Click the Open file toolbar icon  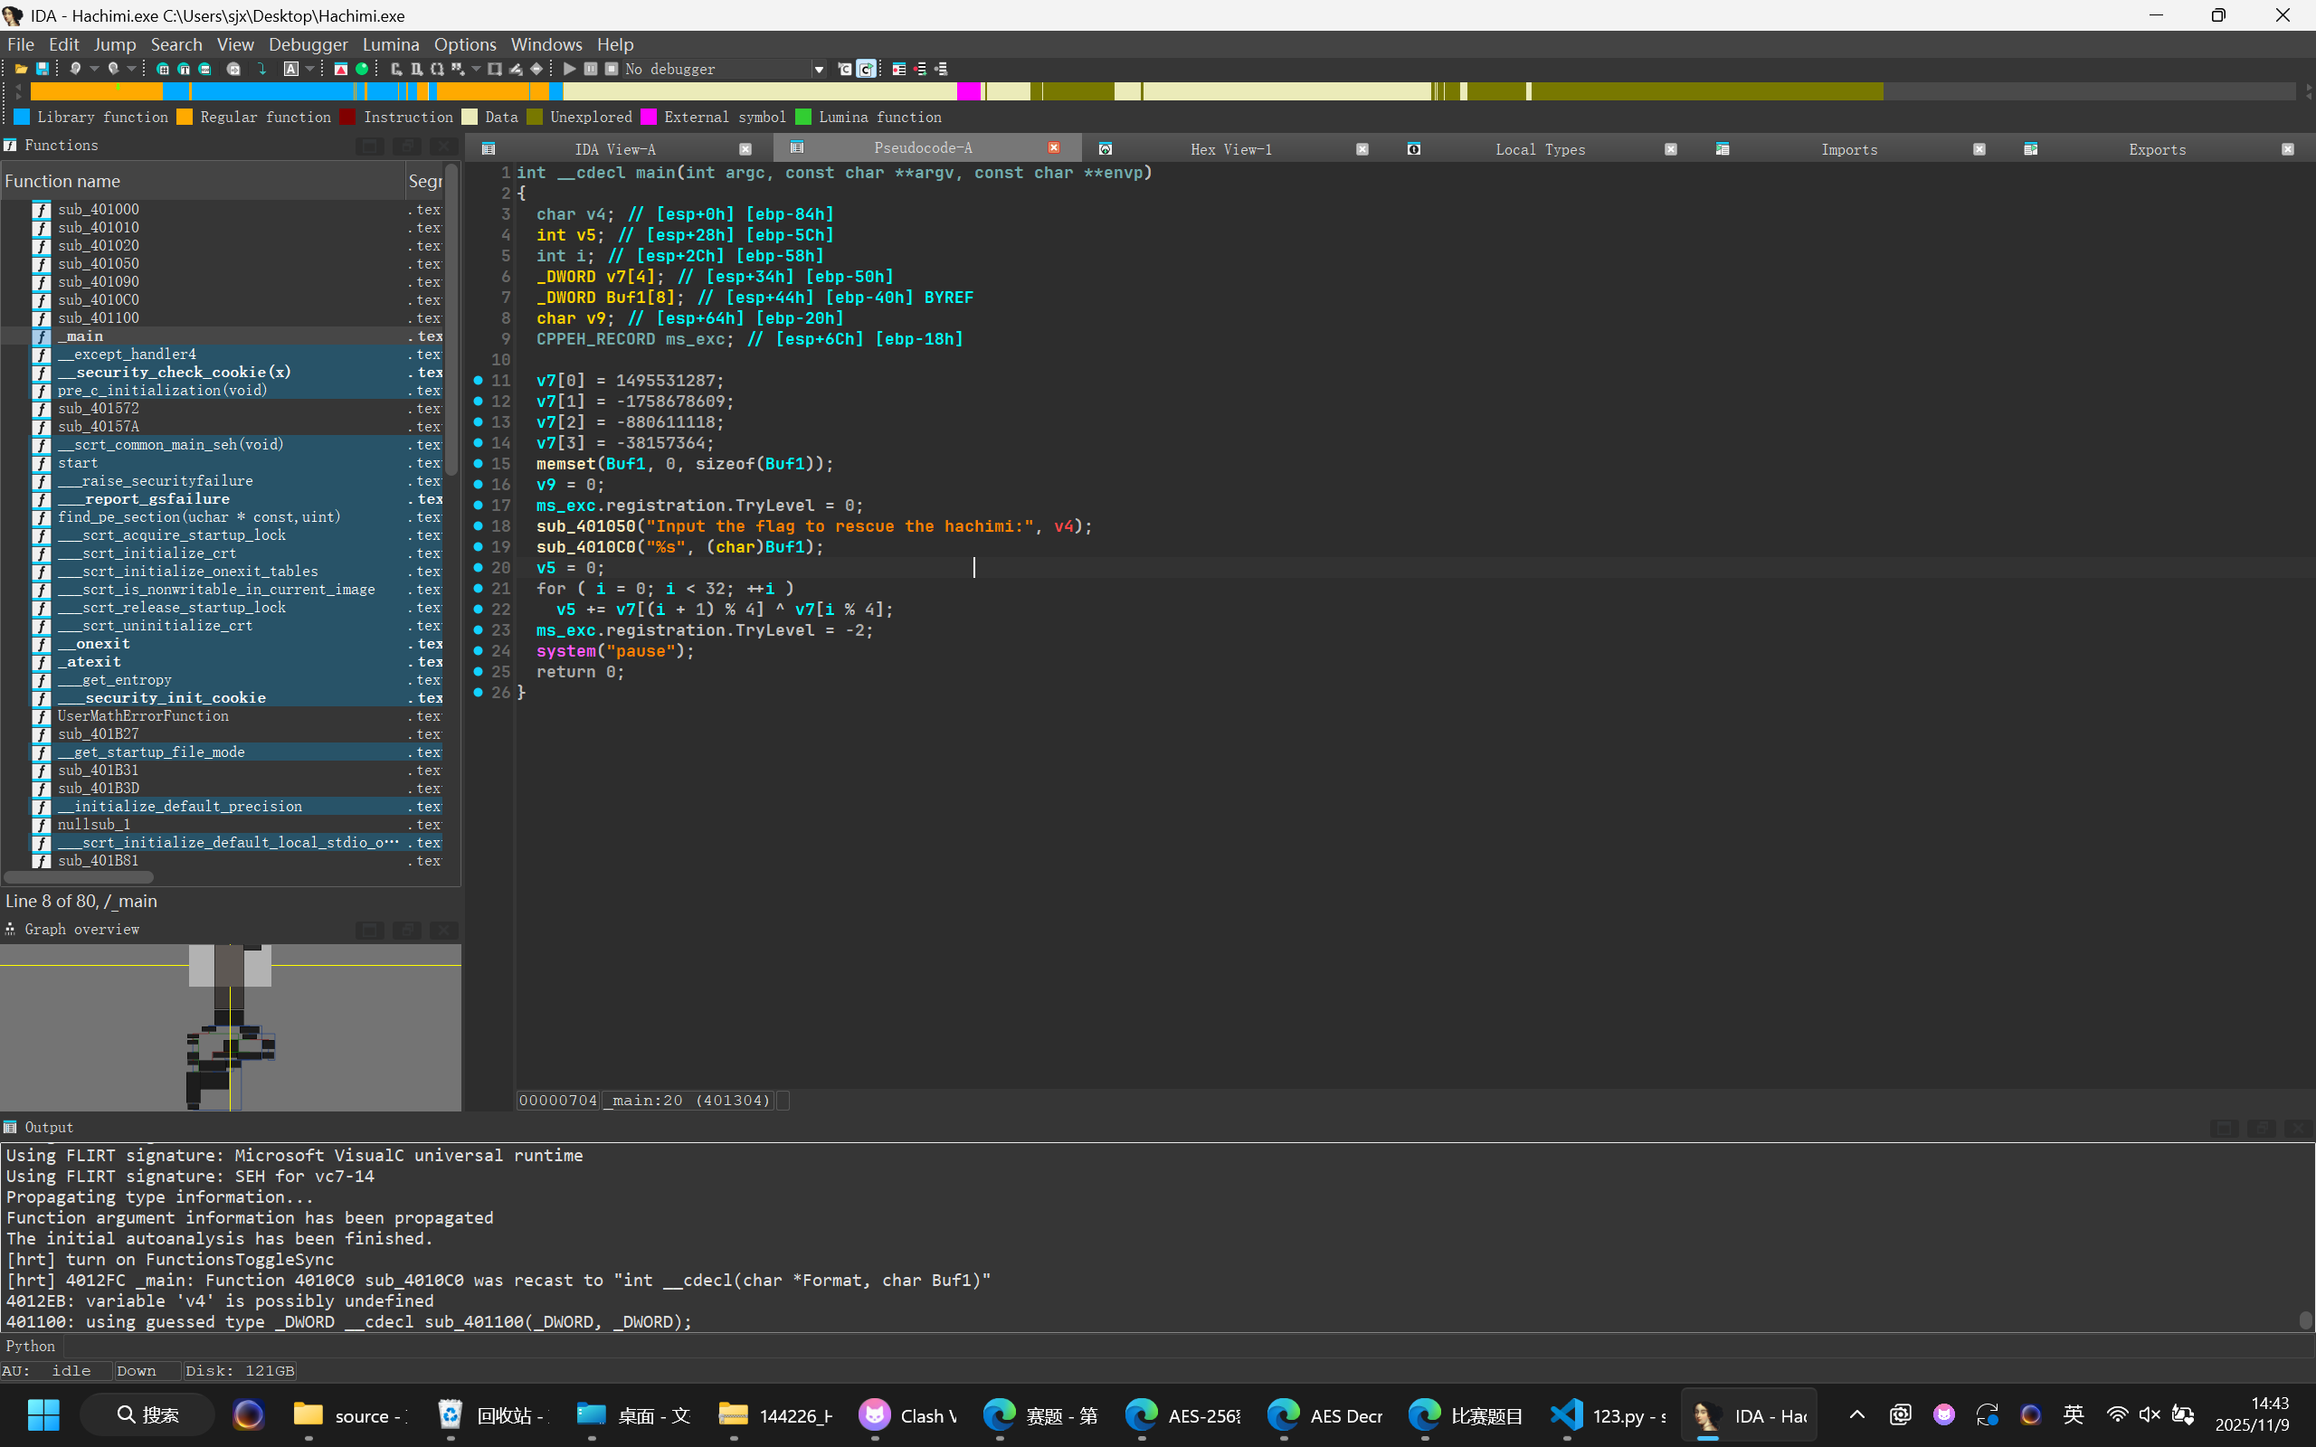[x=21, y=69]
